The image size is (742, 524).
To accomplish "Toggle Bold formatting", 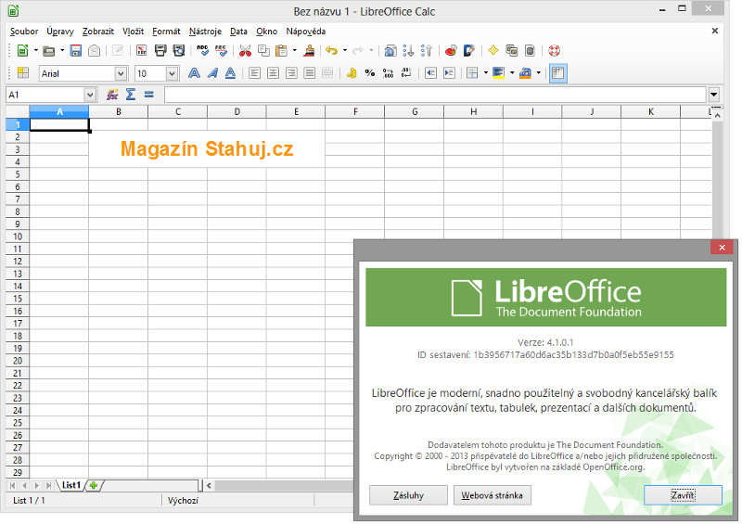I will click(x=194, y=73).
